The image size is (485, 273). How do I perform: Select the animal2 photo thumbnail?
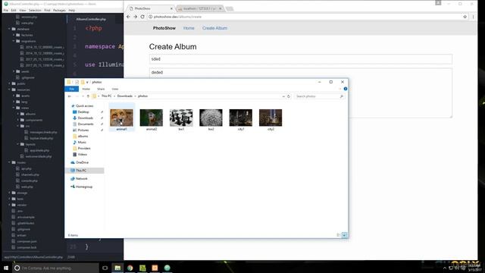pos(152,118)
